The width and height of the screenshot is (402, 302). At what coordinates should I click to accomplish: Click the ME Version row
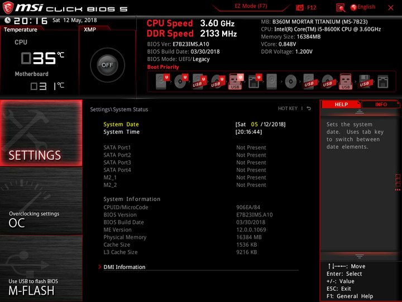click(185, 230)
